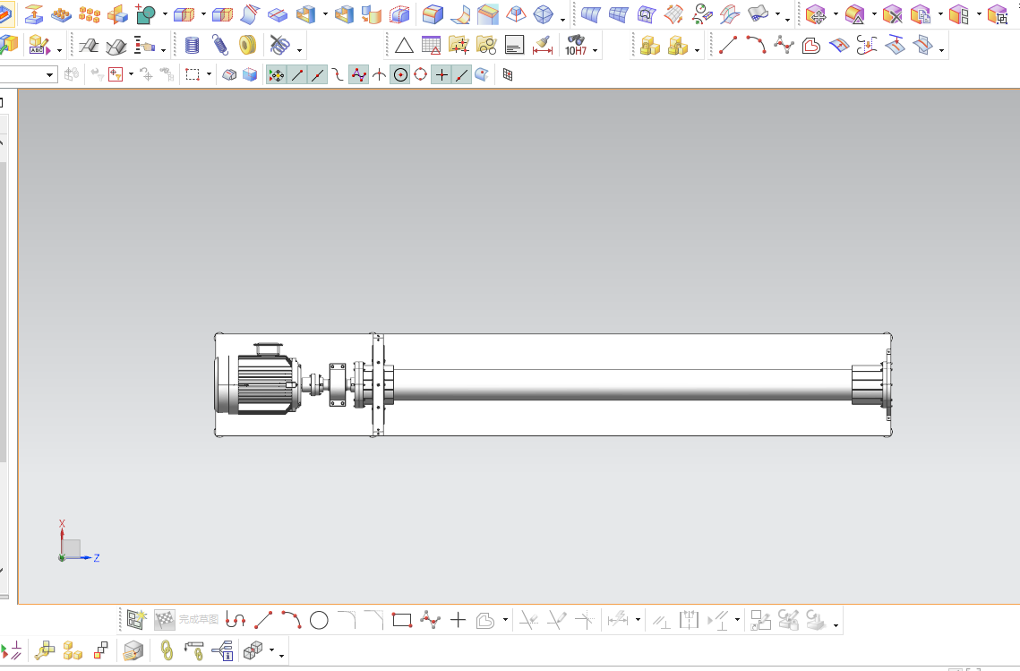The image size is (1020, 671).
Task: Select the Move Face synchronous modeling icon
Action: (816, 13)
